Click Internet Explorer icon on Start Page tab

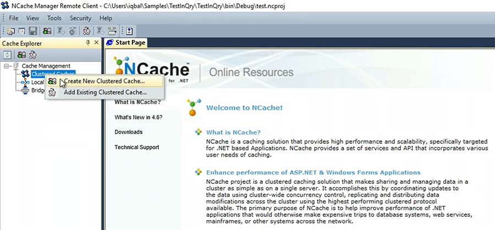point(110,42)
